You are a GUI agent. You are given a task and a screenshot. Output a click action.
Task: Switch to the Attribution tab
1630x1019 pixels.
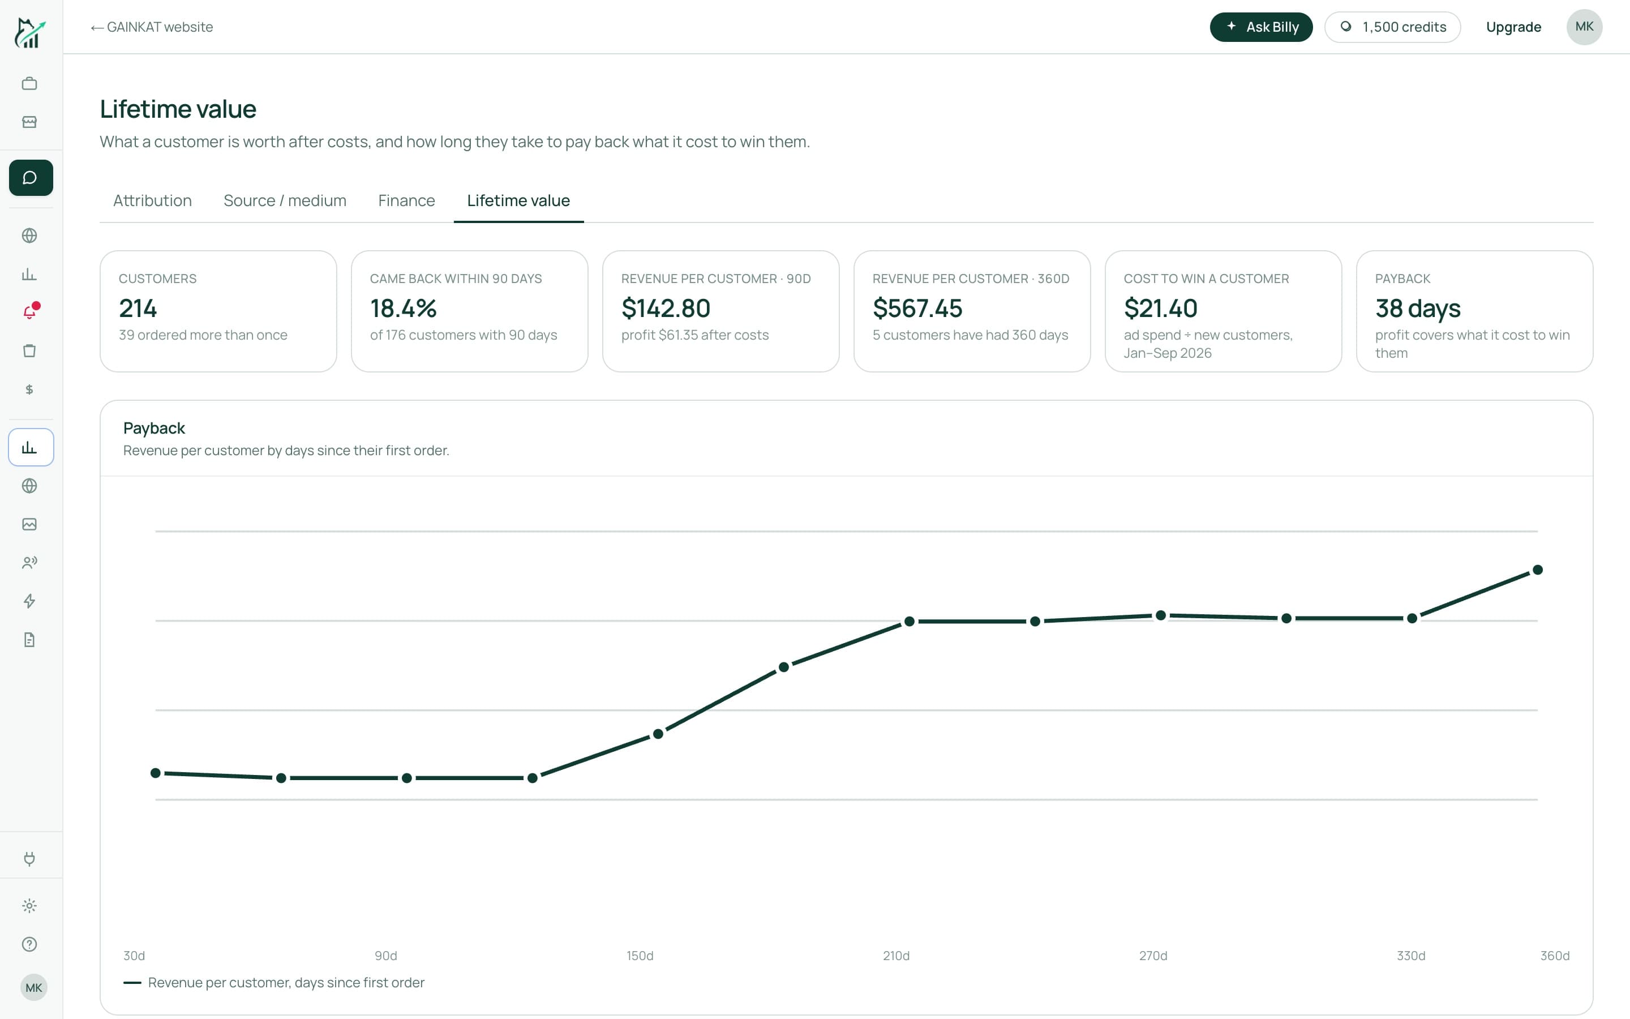click(152, 200)
